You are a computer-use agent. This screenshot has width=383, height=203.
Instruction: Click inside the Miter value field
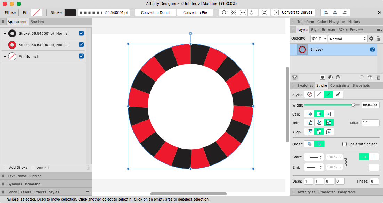[x=370, y=122]
